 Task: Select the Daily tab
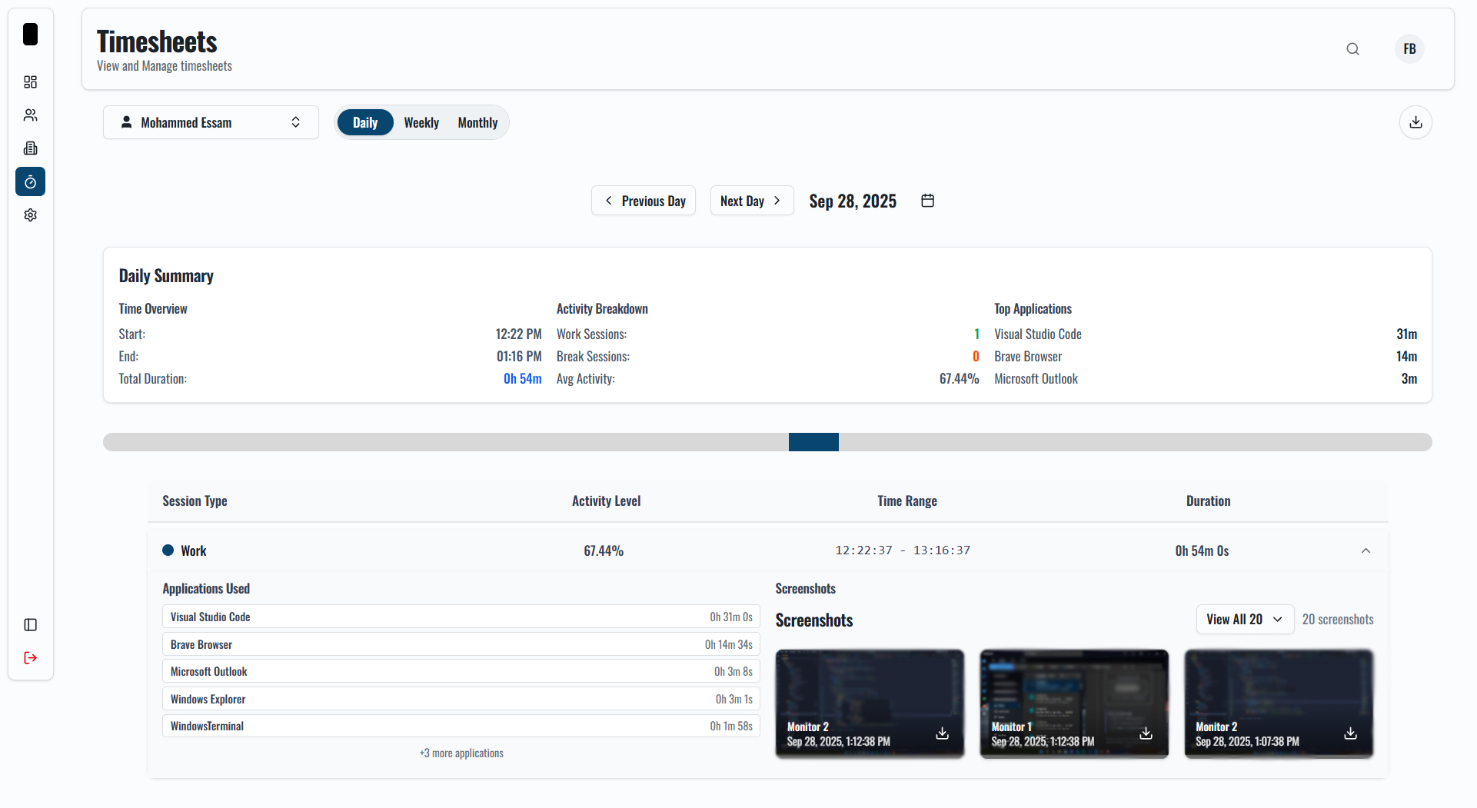click(365, 121)
